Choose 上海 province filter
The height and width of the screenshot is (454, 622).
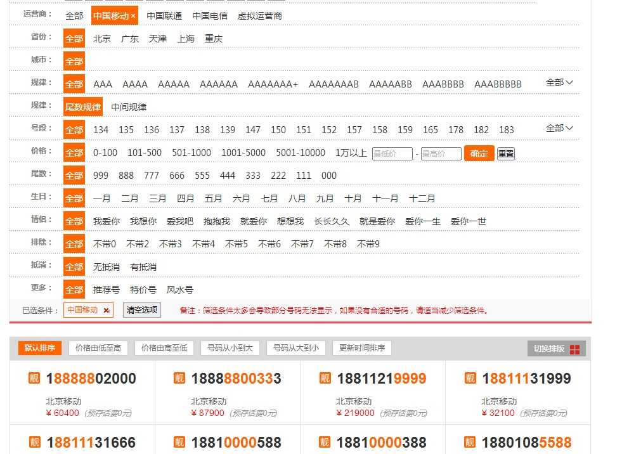(x=186, y=39)
